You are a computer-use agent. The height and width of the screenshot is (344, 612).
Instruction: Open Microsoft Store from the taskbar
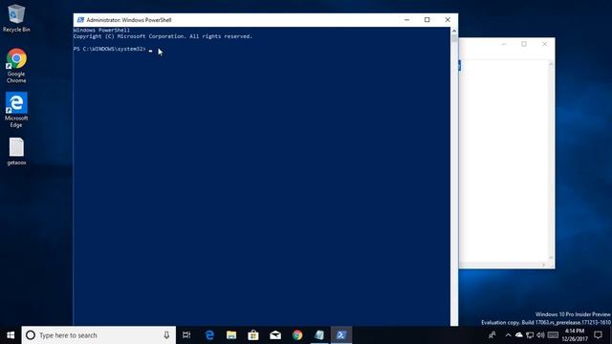(x=253, y=335)
